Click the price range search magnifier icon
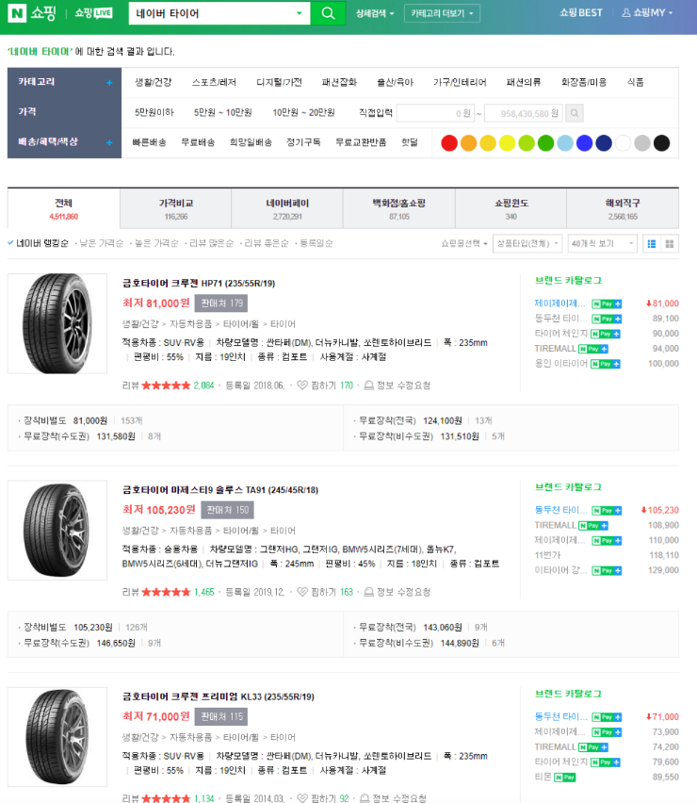Image resolution: width=697 pixels, height=803 pixels. 575,113
